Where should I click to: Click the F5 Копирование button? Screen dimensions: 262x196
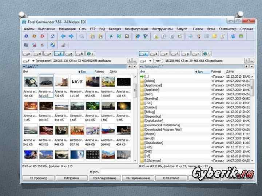[105, 178]
